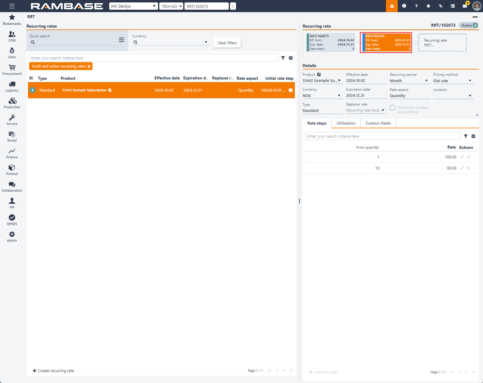
Task: Click the filter funnel icon in Rate steps
Action: click(x=465, y=136)
